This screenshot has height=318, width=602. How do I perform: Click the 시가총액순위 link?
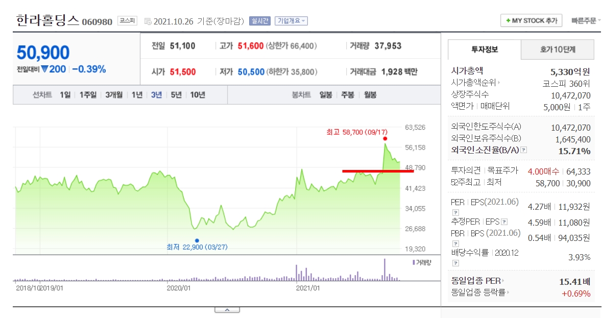tap(473, 83)
